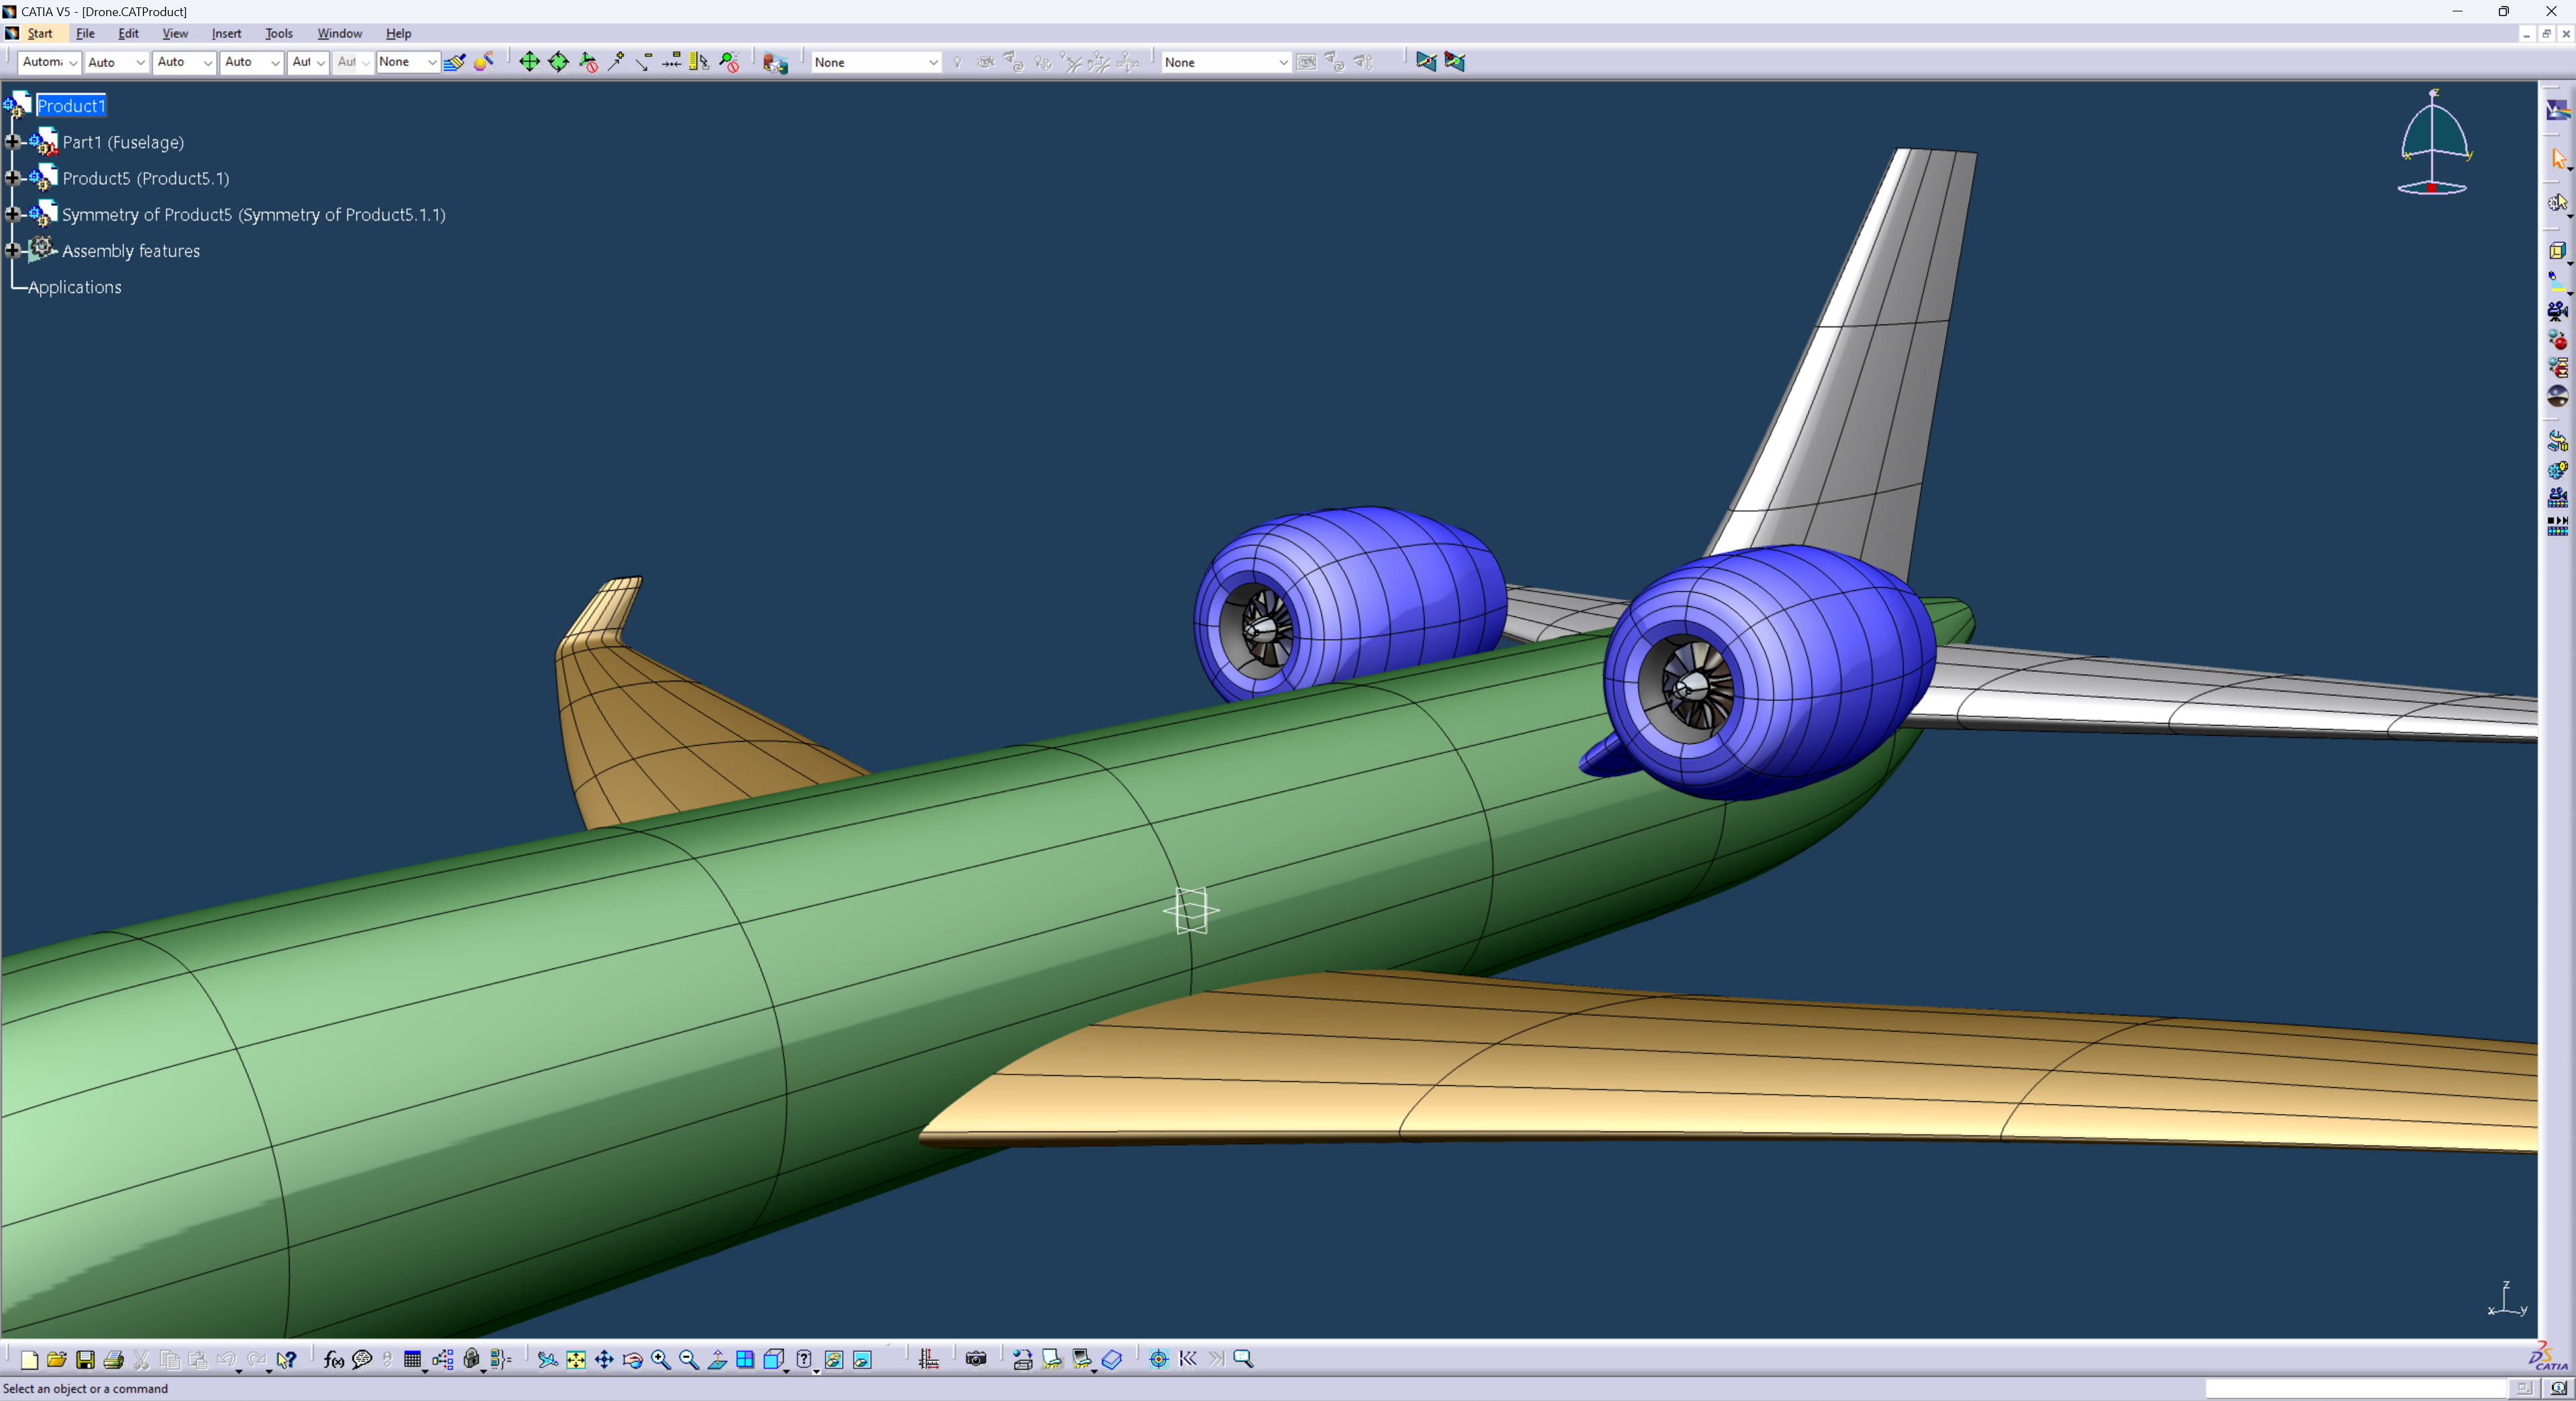Expand the Part1 (Fuselage) tree node
The width and height of the screenshot is (2576, 1401).
tap(13, 142)
